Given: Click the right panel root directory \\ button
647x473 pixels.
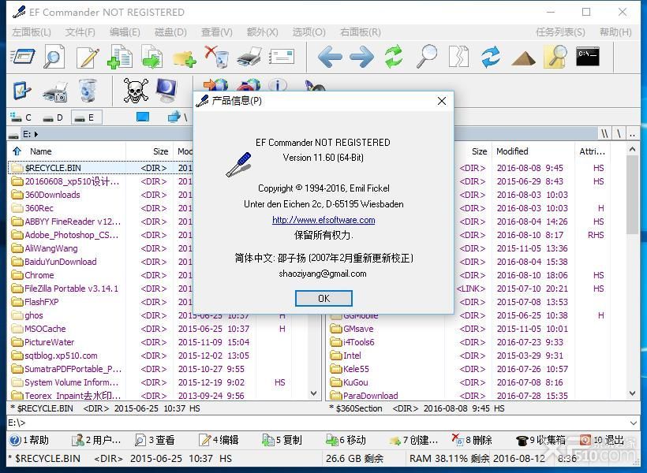Looking at the screenshot, I should [604, 133].
